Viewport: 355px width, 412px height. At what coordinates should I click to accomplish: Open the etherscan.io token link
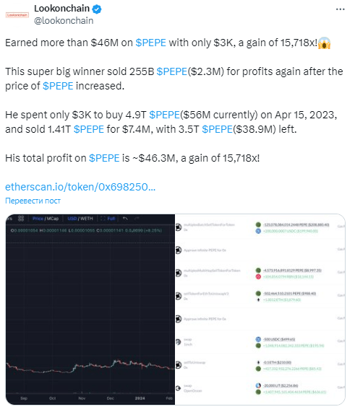coord(80,187)
